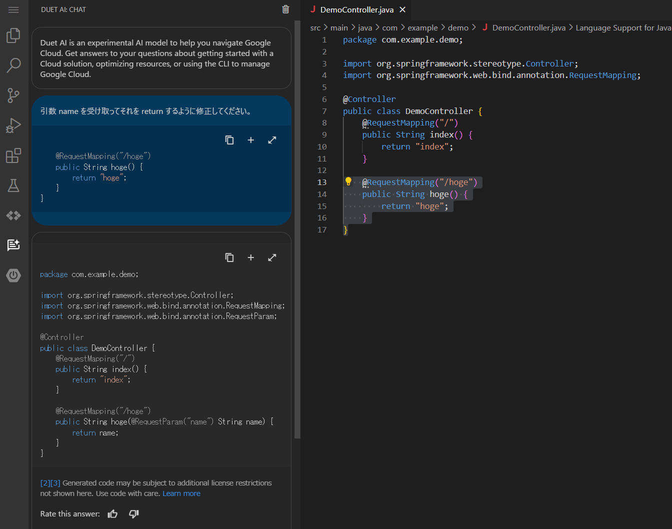672x529 pixels.
Task: Click 'package com.example.demo;' in editor
Action: click(403, 39)
